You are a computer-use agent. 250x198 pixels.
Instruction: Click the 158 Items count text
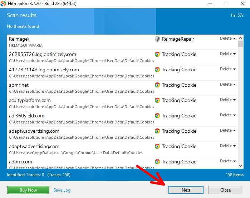tap(235, 175)
